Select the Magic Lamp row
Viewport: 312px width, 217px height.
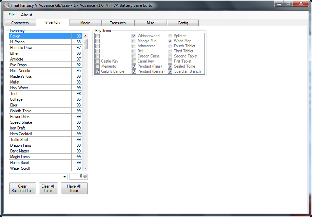tap(45, 157)
